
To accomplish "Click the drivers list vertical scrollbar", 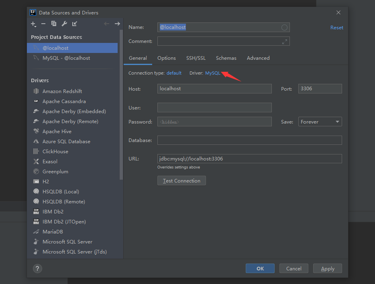I will click(x=121, y=105).
